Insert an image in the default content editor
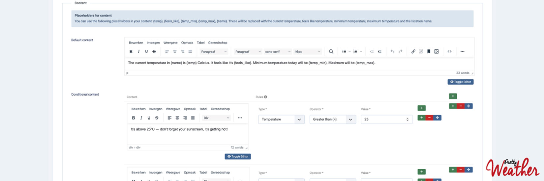Screen dimensions: 544x181 (437, 52)
